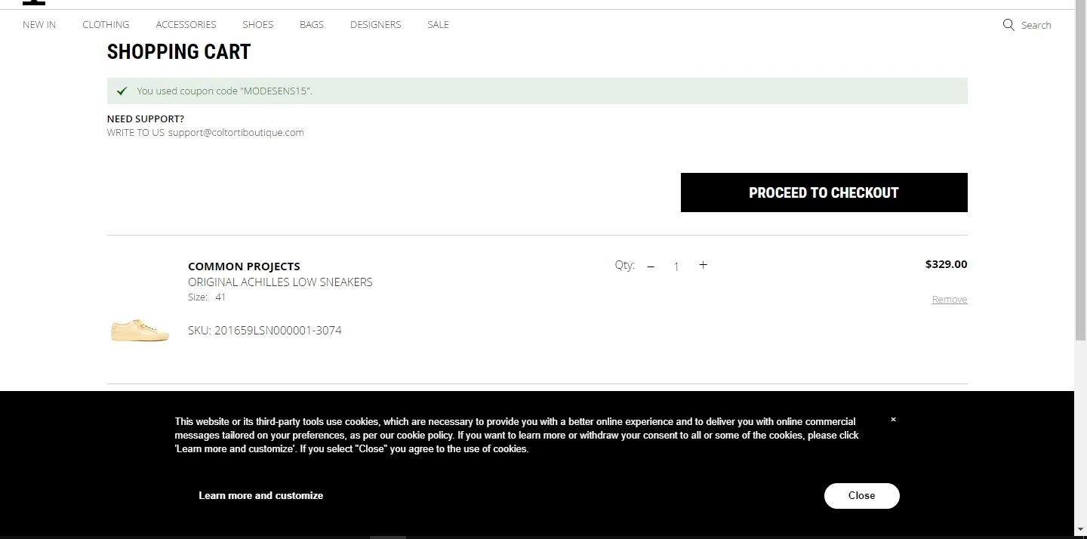The image size is (1087, 539).
Task: Click the scrollbar down arrow
Action: click(x=1080, y=531)
